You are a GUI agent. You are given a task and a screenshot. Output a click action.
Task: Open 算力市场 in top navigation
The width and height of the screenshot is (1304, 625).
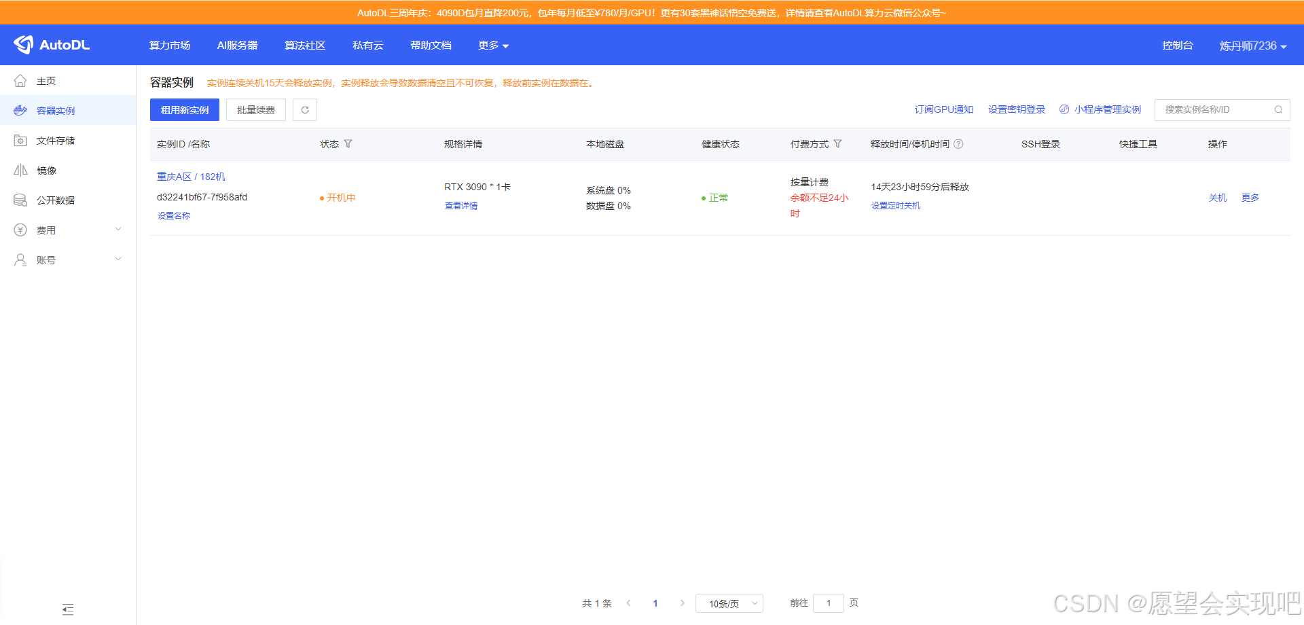pyautogui.click(x=170, y=46)
